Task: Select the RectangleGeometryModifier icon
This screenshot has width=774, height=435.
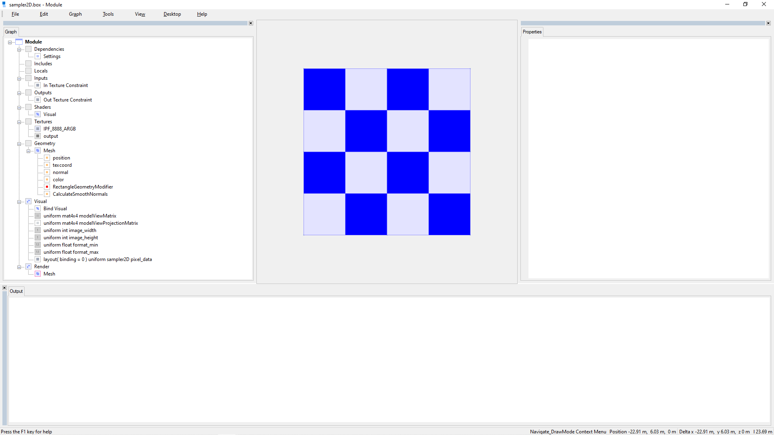Action: click(x=47, y=186)
